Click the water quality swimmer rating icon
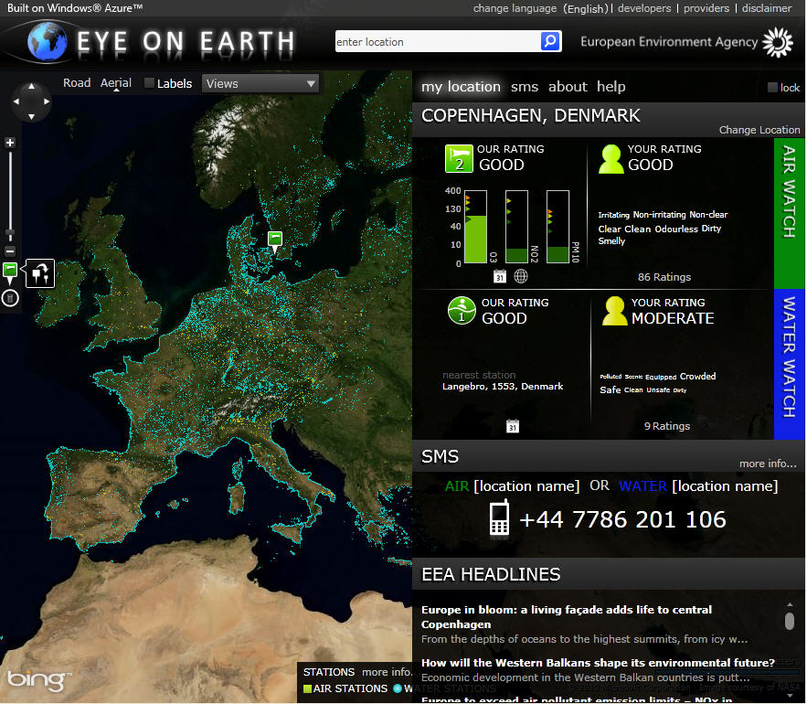This screenshot has width=807, height=704. 462,311
